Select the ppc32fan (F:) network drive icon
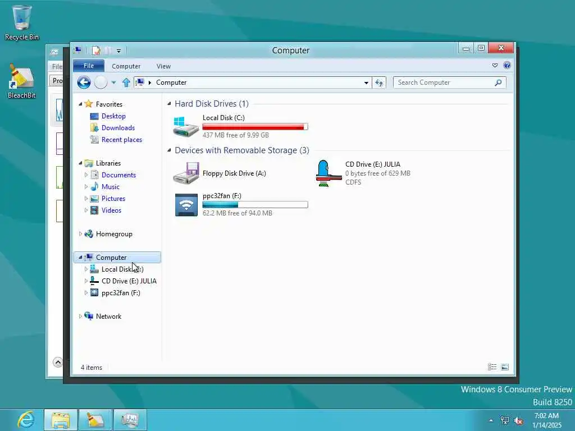 click(186, 204)
